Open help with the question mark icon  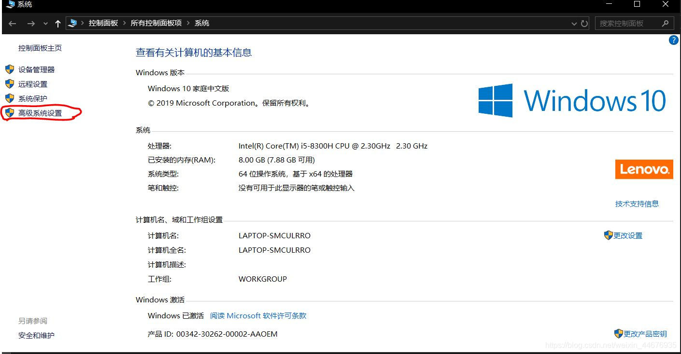(x=673, y=41)
